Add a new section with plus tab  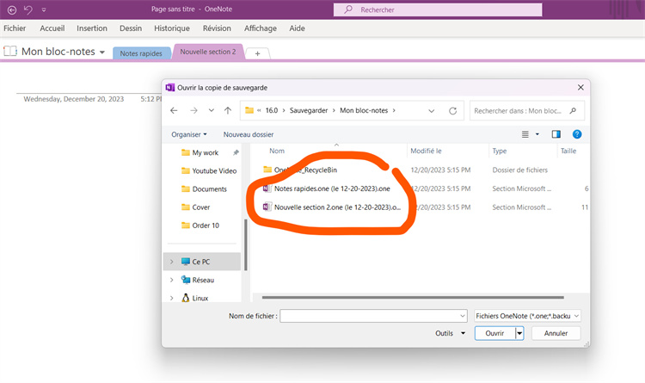click(257, 53)
